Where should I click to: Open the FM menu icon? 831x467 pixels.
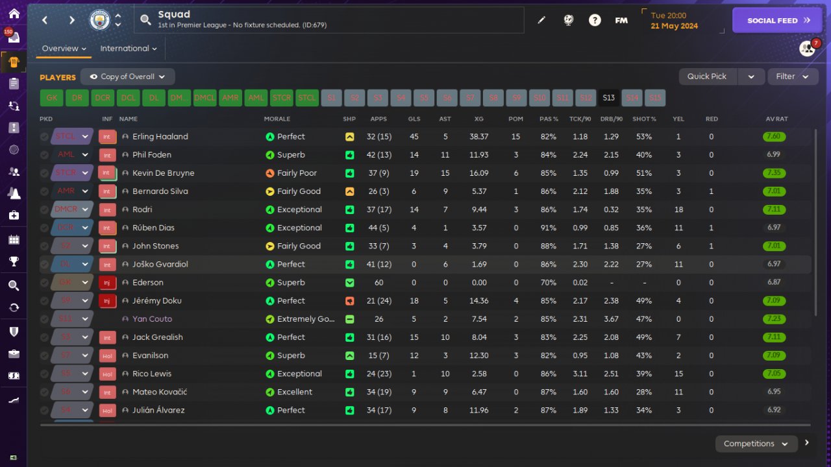[x=621, y=20]
